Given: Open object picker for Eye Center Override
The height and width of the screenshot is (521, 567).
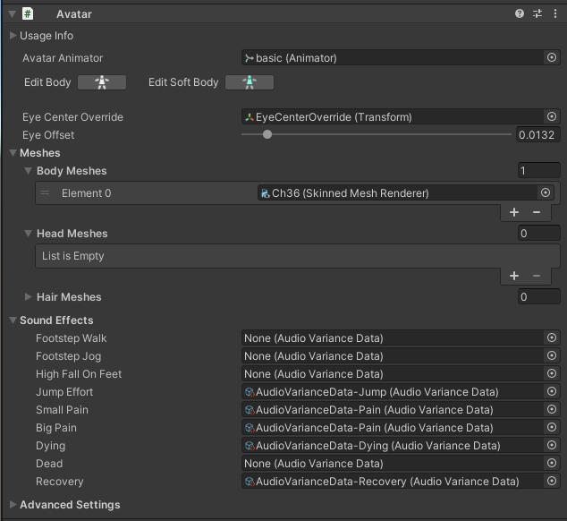Looking at the screenshot, I should coord(552,117).
